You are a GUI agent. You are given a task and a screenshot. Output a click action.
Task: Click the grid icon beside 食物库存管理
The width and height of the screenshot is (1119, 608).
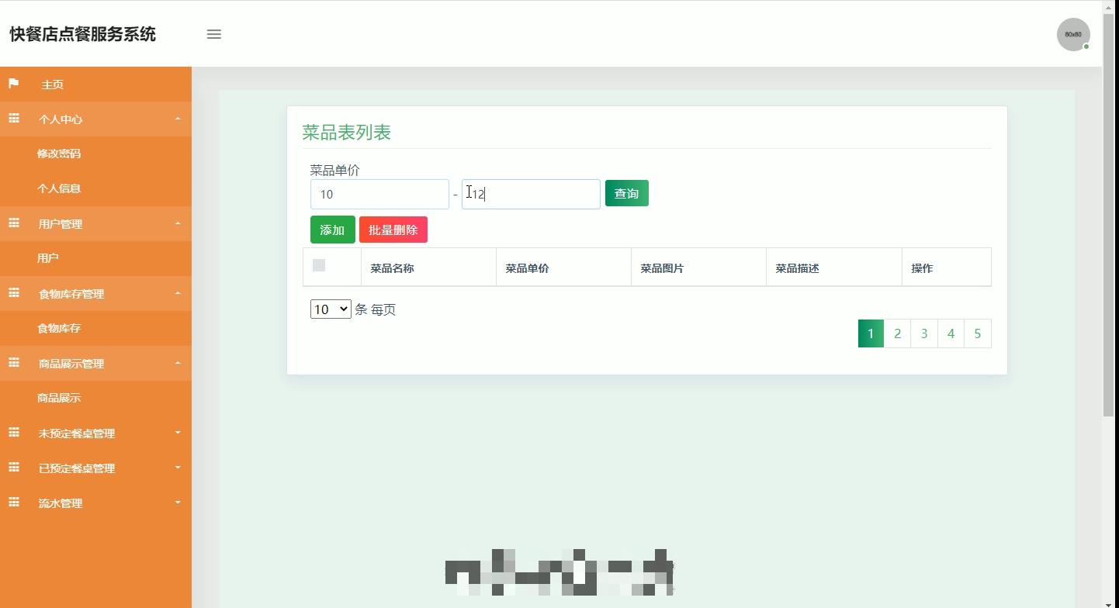coord(13,293)
